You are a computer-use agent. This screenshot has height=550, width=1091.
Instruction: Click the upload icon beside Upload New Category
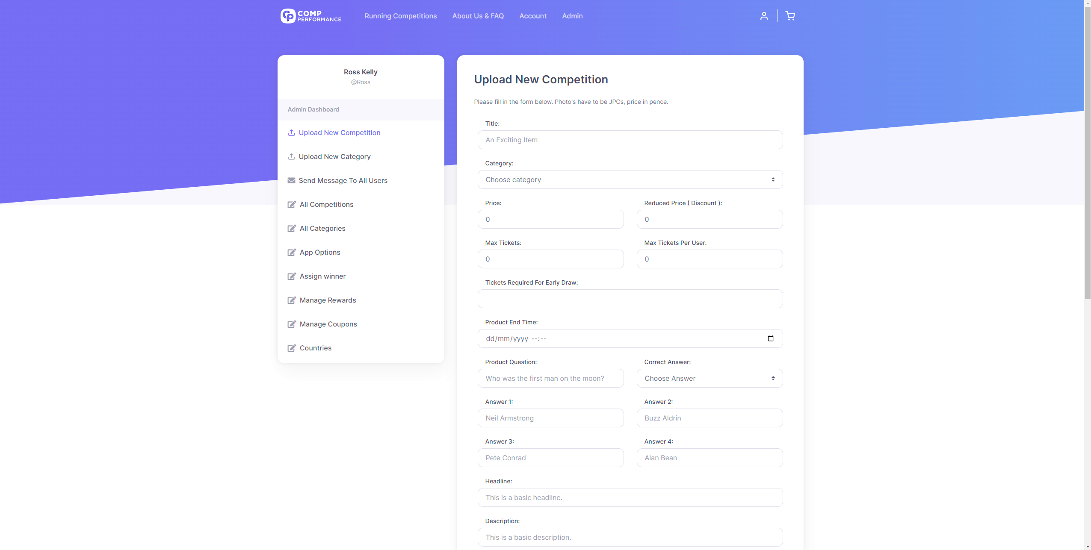coord(291,156)
